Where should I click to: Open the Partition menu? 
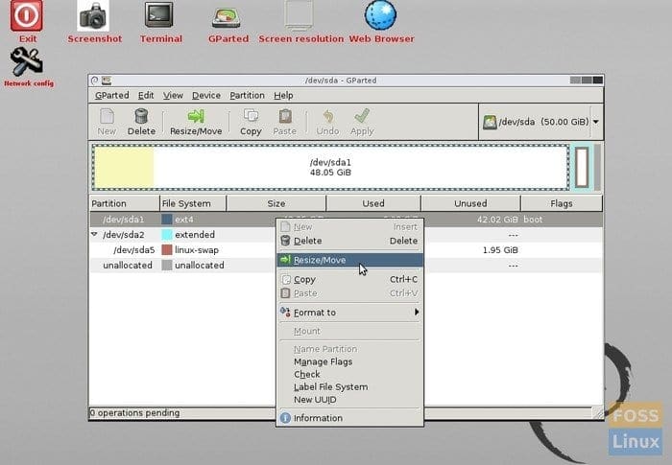point(247,96)
